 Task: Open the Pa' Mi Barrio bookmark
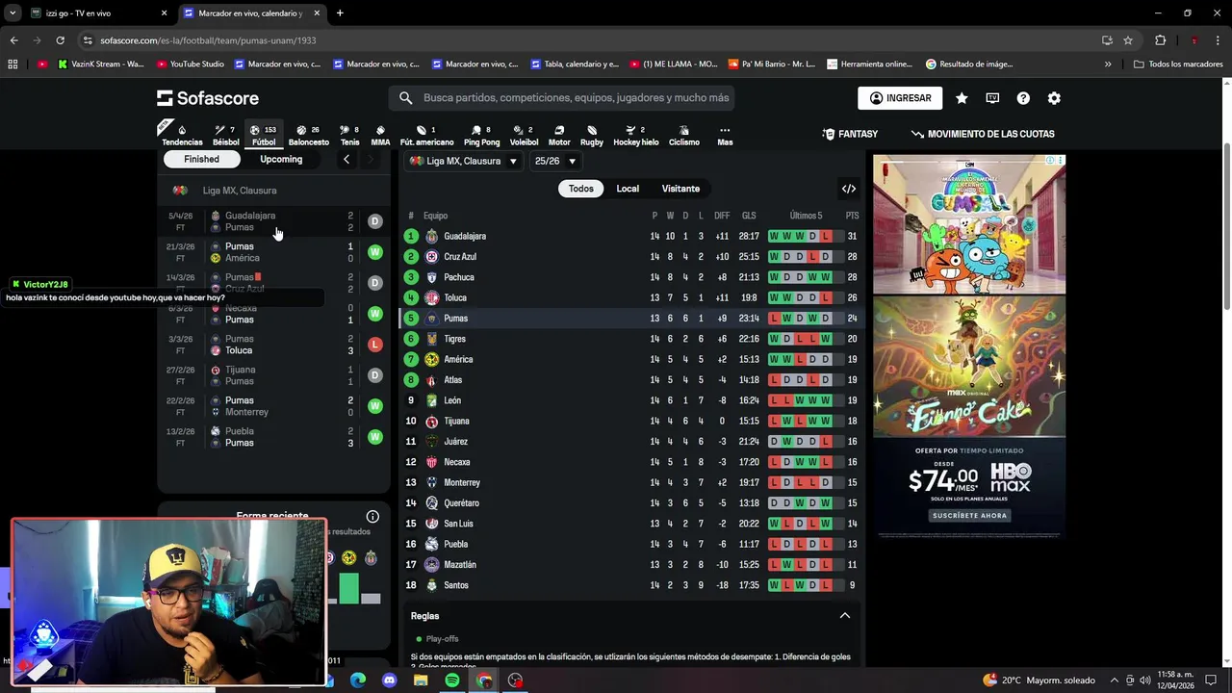point(771,64)
